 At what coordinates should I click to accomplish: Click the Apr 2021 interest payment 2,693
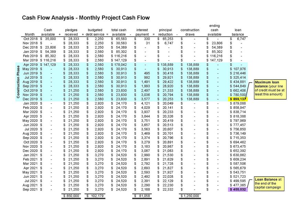point(145,168)
